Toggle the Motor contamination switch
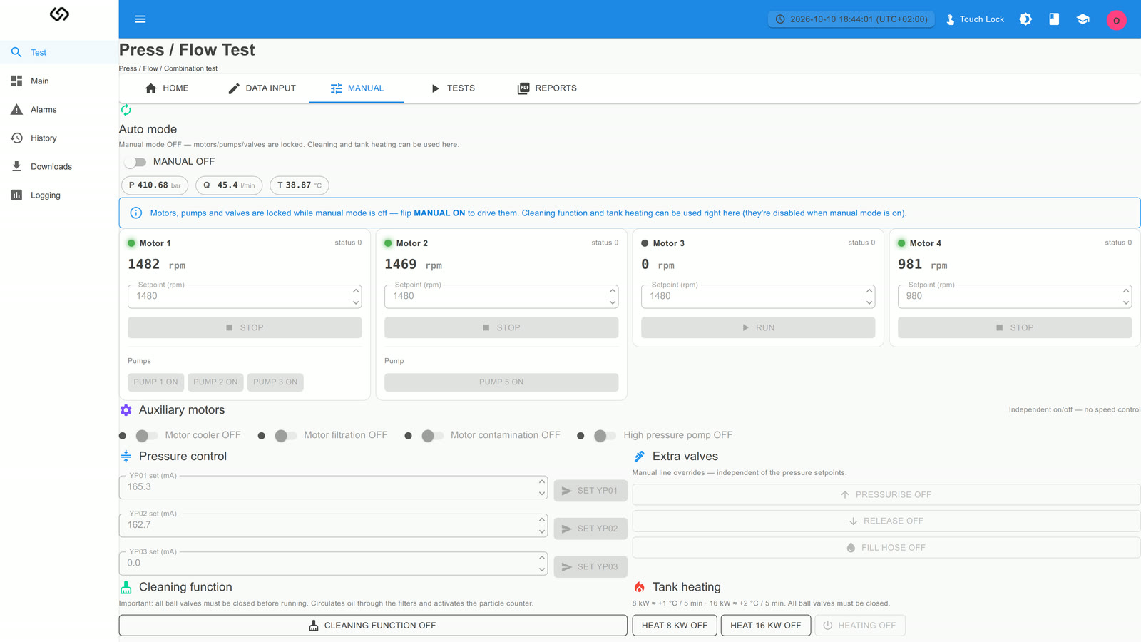1141x642 pixels. (x=432, y=435)
